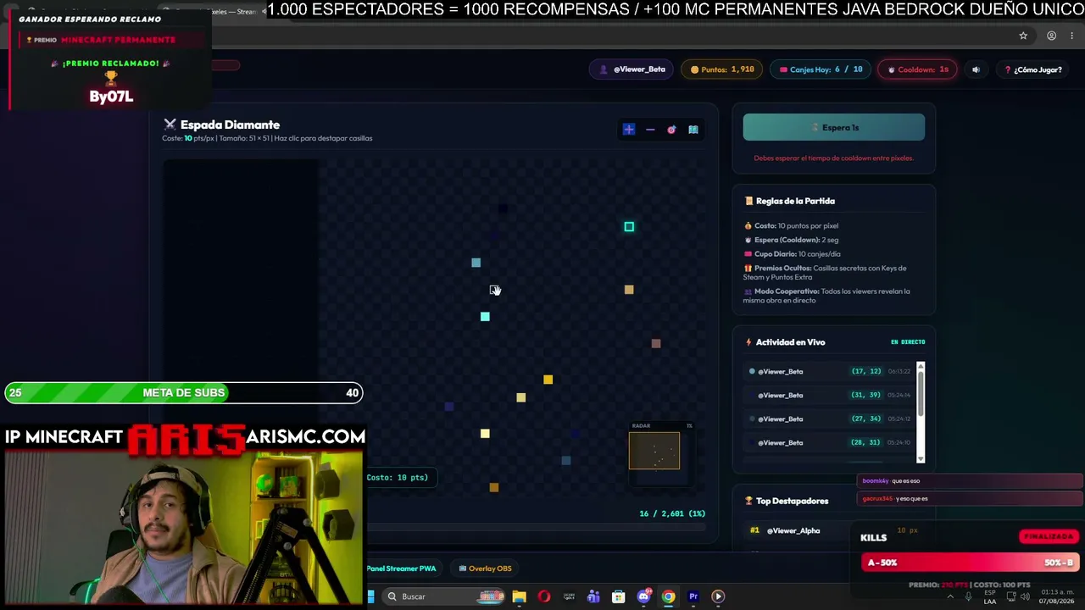The width and height of the screenshot is (1085, 610).
Task: Click the Canjes Hoy counter
Action: tap(821, 69)
